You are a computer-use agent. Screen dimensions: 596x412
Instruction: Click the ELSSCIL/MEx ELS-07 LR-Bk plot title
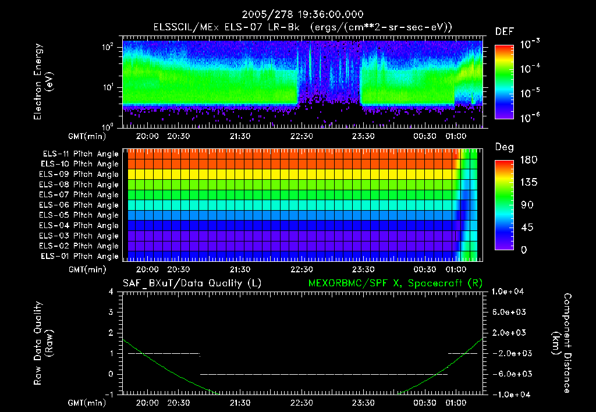click(303, 27)
